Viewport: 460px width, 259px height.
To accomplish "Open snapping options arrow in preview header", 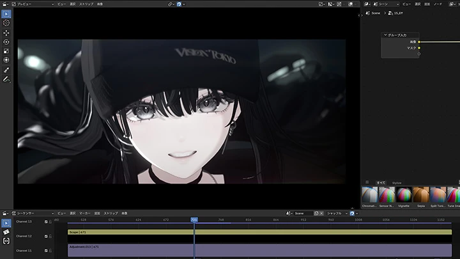I will point(184,4).
